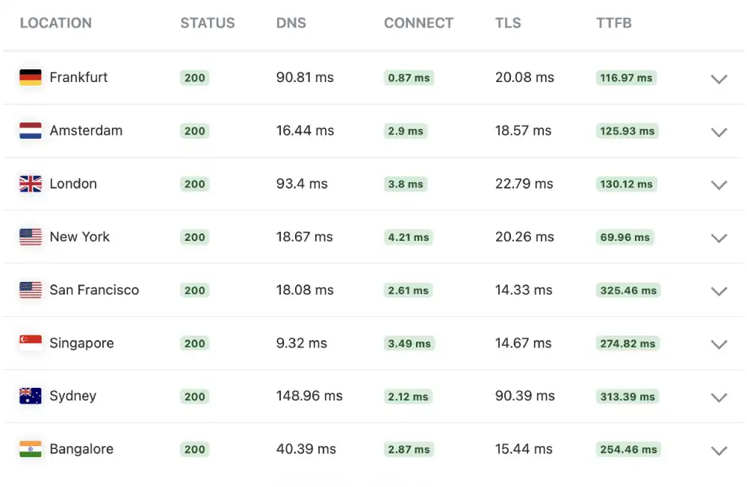
Task: Select the Australian flag icon for Sydney
Action: pyautogui.click(x=30, y=396)
